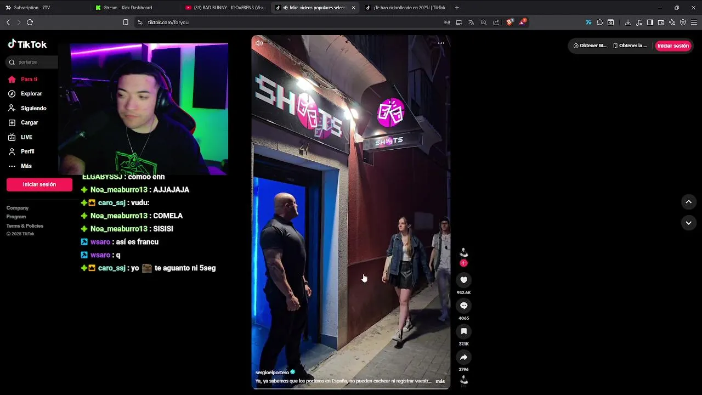Open a new browser tab
702x395 pixels.
point(457,8)
